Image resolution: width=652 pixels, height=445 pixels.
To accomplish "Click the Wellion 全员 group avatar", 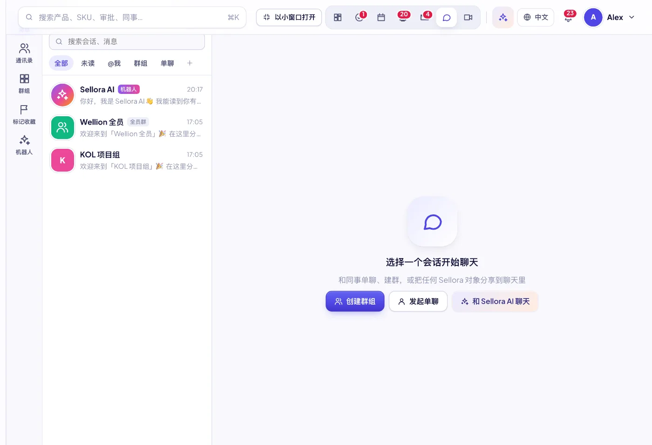I will (x=62, y=127).
